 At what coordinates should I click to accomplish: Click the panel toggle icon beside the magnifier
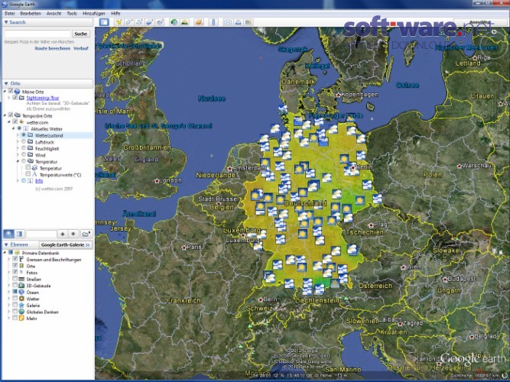[20, 234]
